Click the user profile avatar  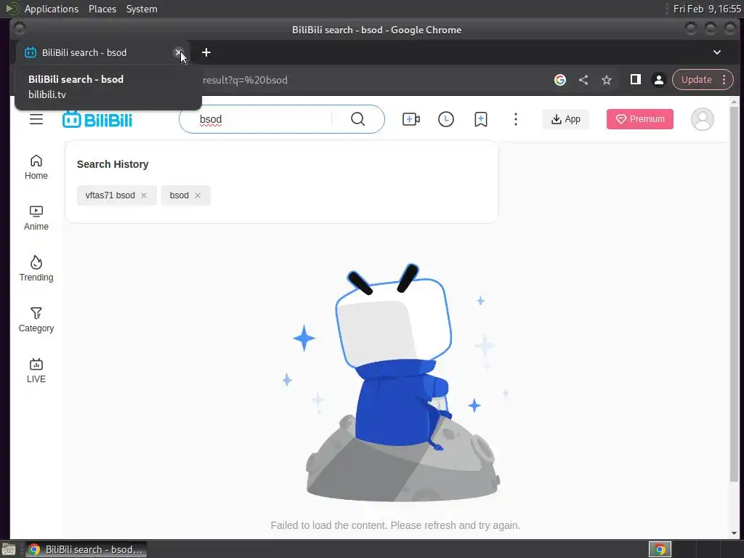(703, 119)
